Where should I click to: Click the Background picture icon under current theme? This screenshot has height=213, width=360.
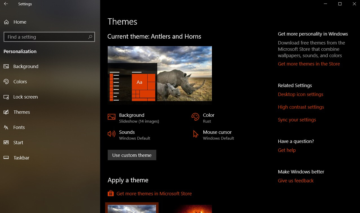pyautogui.click(x=111, y=117)
